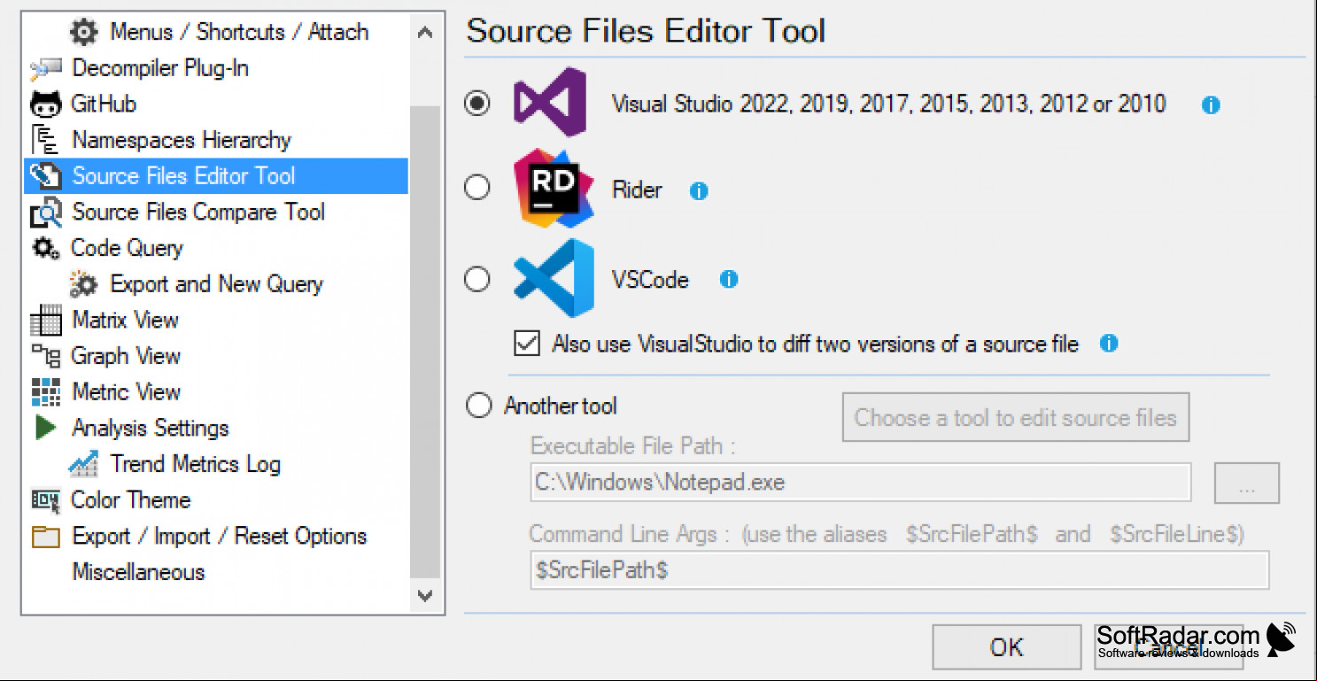Viewport: 1317px width, 681px height.
Task: Click the Command Line Args field
Action: tap(899, 570)
